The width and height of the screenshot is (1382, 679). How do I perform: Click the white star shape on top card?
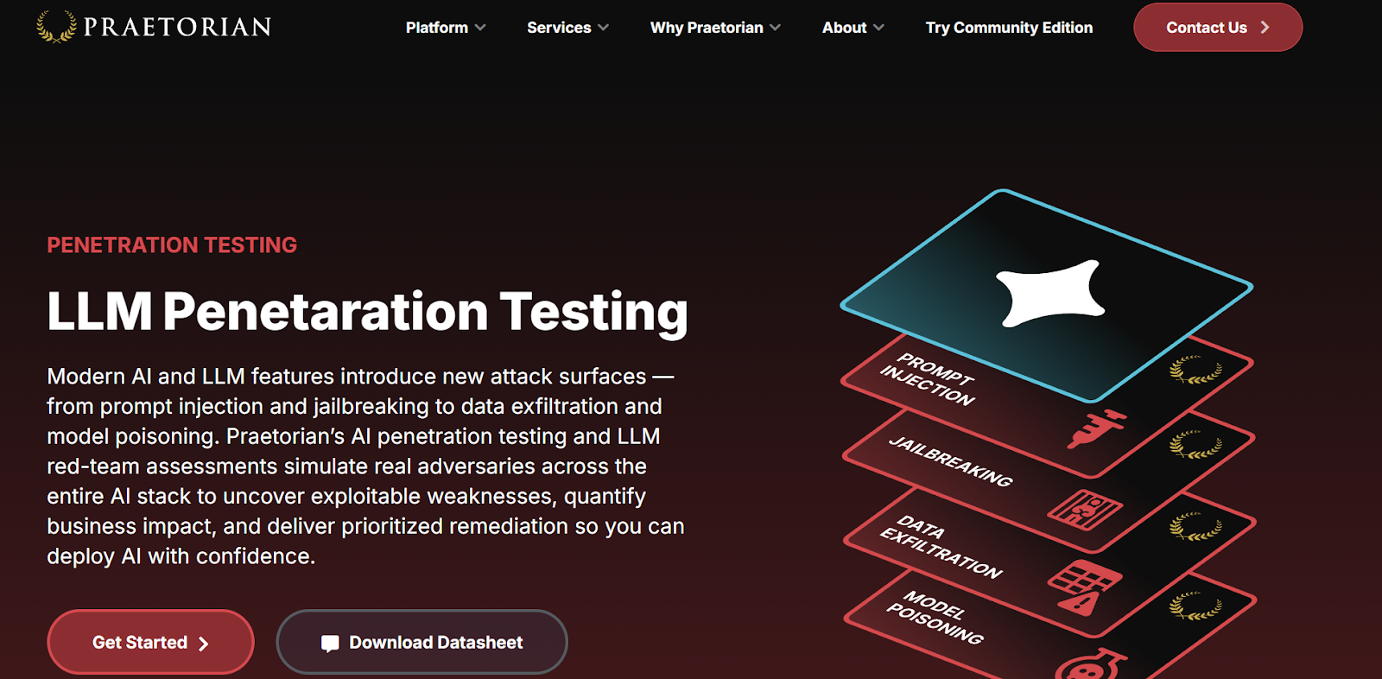point(1050,293)
